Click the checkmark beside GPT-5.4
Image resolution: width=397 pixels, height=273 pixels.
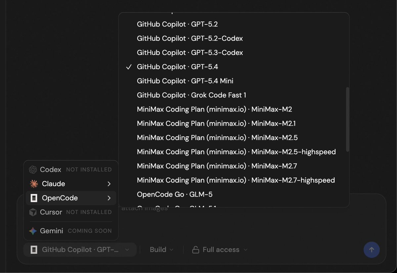coord(129,67)
